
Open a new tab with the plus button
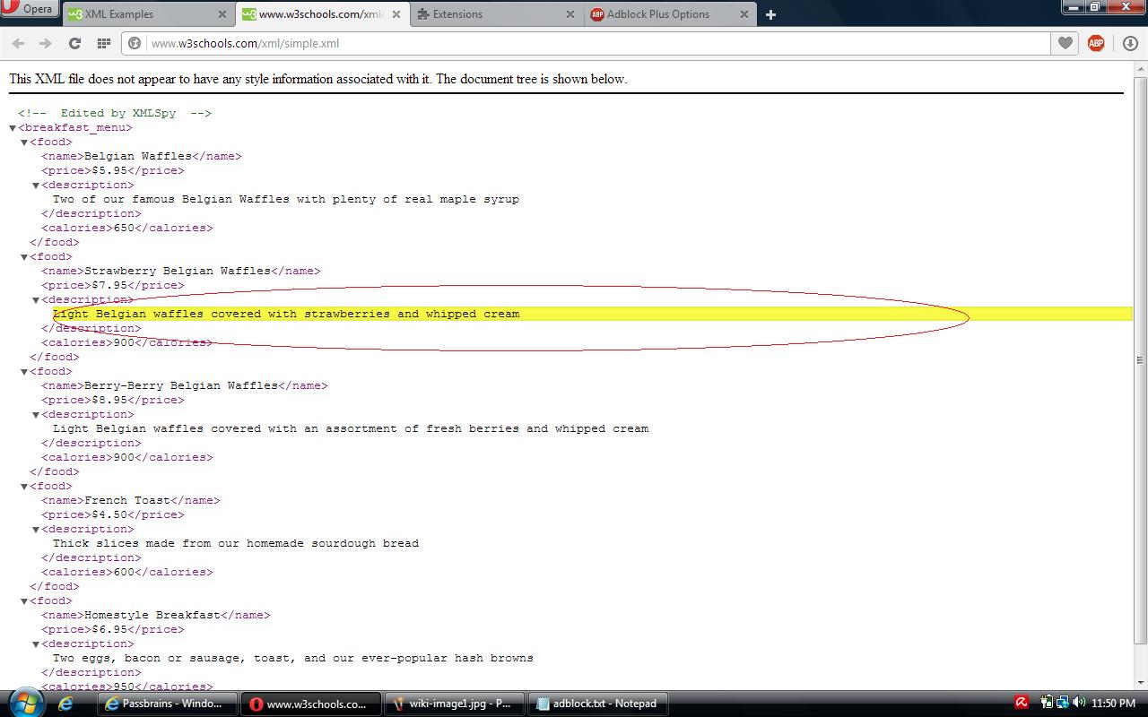point(770,14)
